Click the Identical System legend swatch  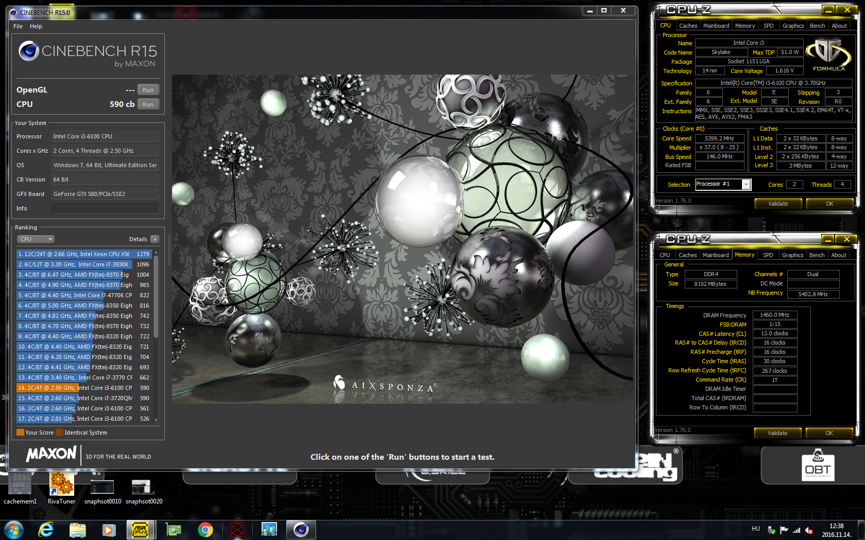click(x=59, y=433)
